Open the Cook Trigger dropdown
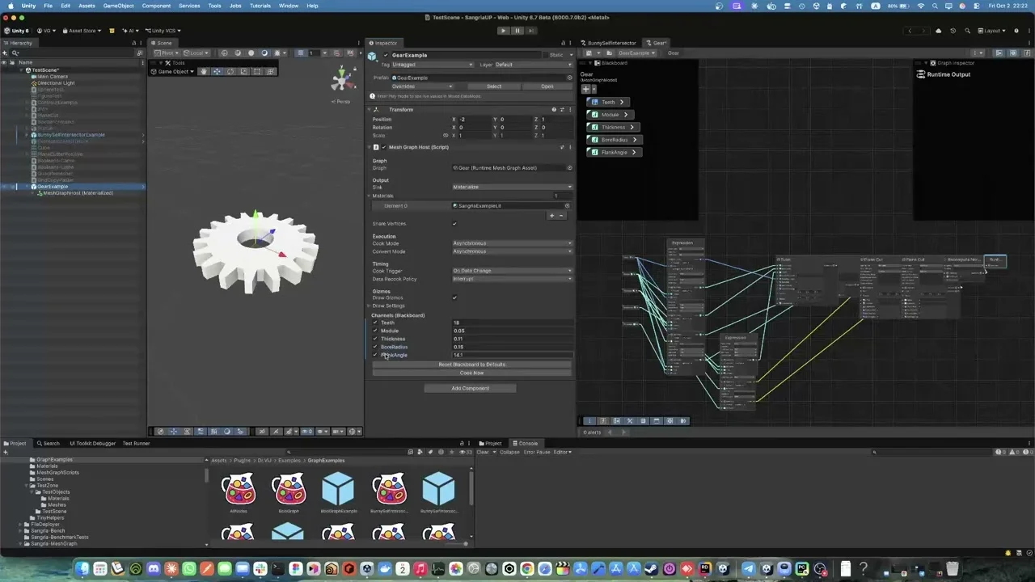Screen dimensions: 1035x582 click(x=512, y=271)
